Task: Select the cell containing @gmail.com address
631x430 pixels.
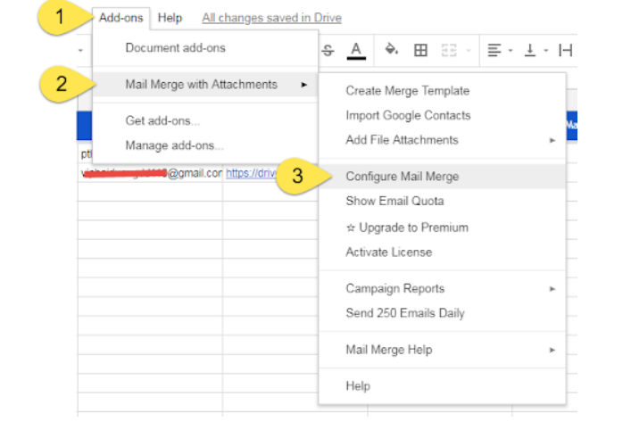Action: tap(150, 173)
